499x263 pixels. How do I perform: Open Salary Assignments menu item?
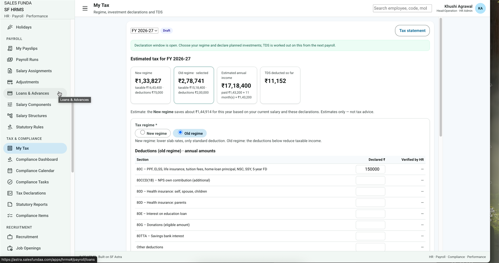click(35, 71)
